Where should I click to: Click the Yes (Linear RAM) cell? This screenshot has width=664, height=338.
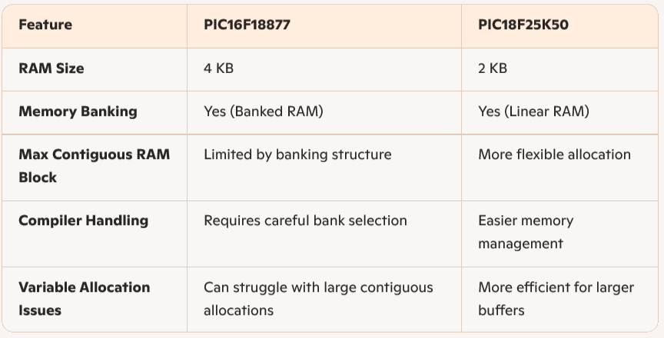point(533,111)
